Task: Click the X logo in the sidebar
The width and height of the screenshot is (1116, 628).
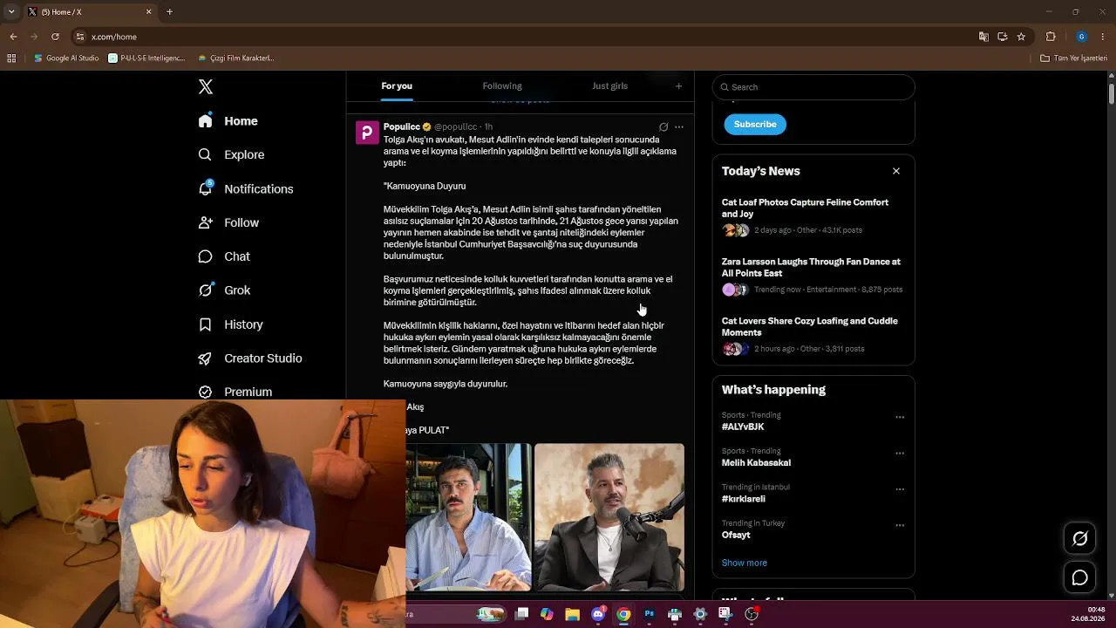Action: tap(206, 86)
